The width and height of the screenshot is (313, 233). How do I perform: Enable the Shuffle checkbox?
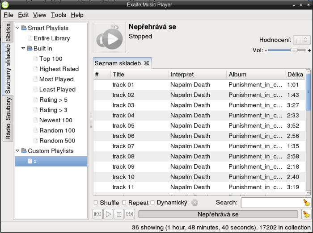pyautogui.click(x=96, y=203)
